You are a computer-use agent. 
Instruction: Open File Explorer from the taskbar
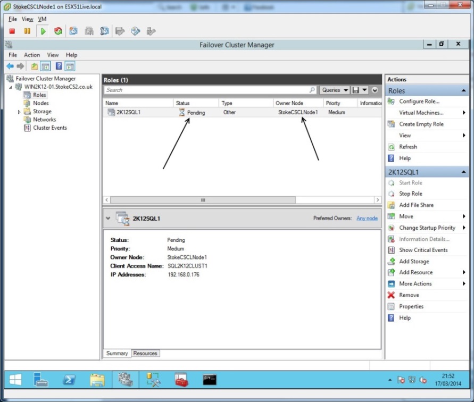tap(97, 380)
